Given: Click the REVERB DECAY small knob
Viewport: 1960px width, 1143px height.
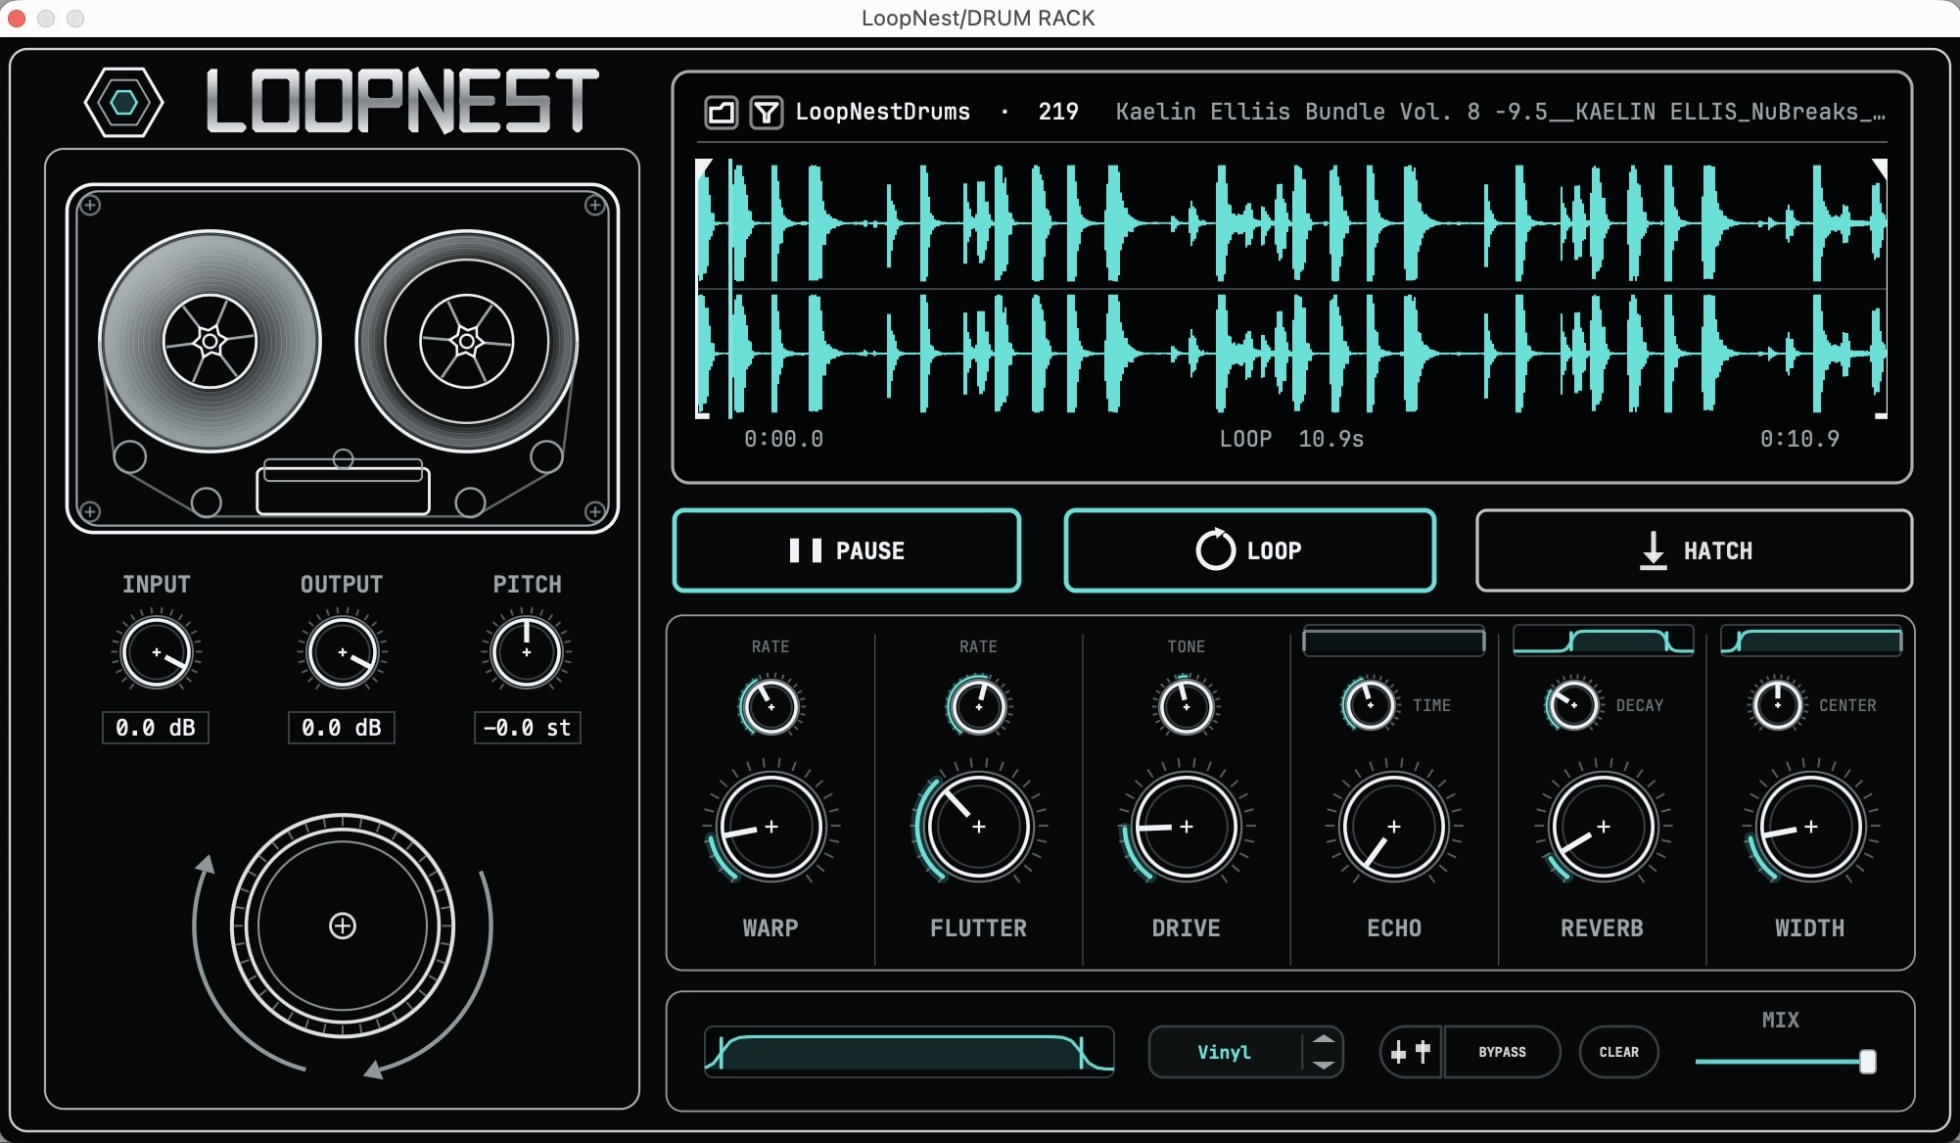Looking at the screenshot, I should [x=1573, y=705].
